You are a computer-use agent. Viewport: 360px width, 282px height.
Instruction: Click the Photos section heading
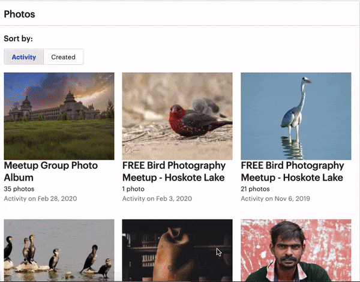20,14
